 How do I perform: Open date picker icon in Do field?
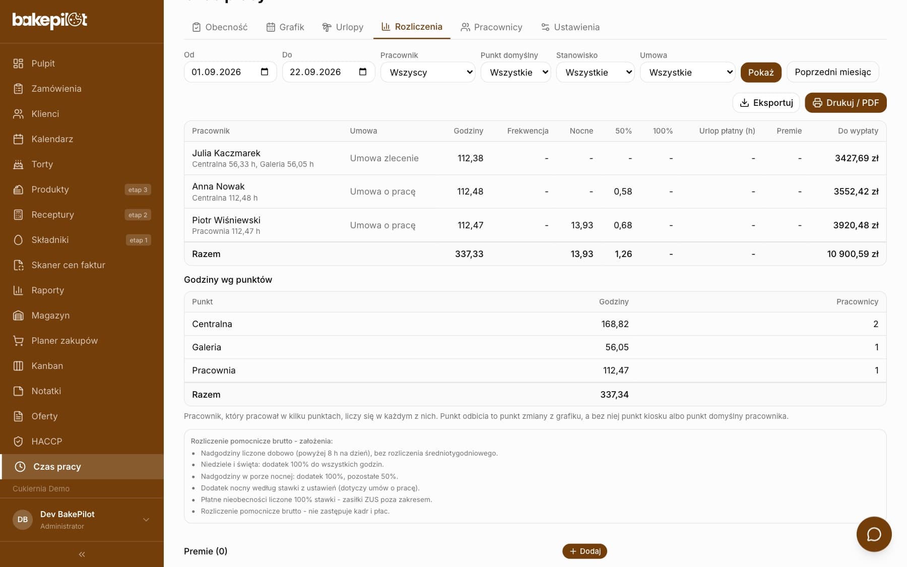tap(363, 72)
